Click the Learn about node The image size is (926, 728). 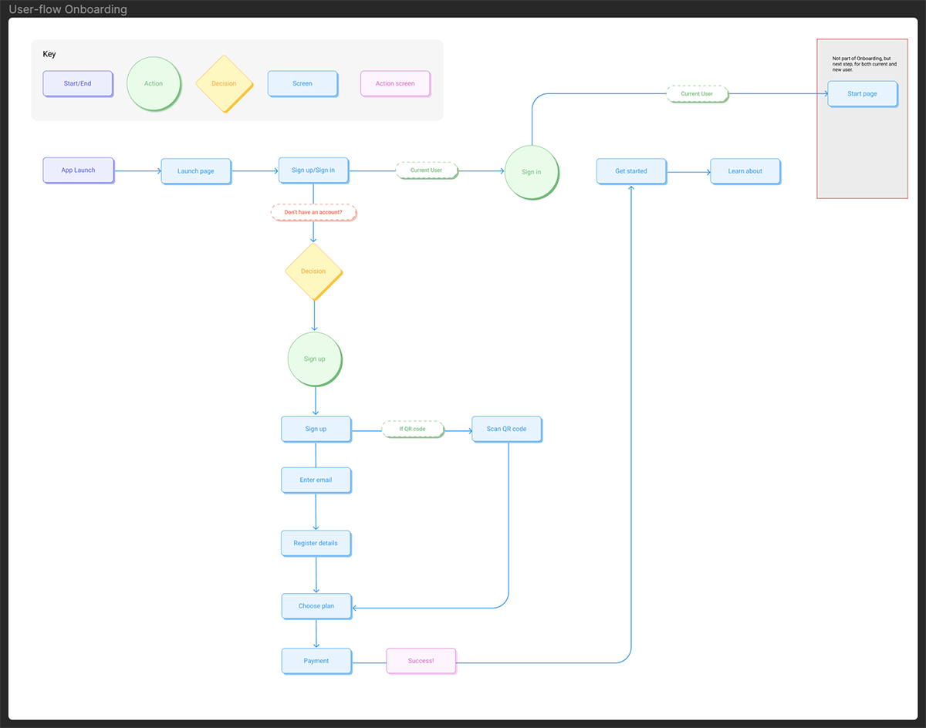point(745,171)
